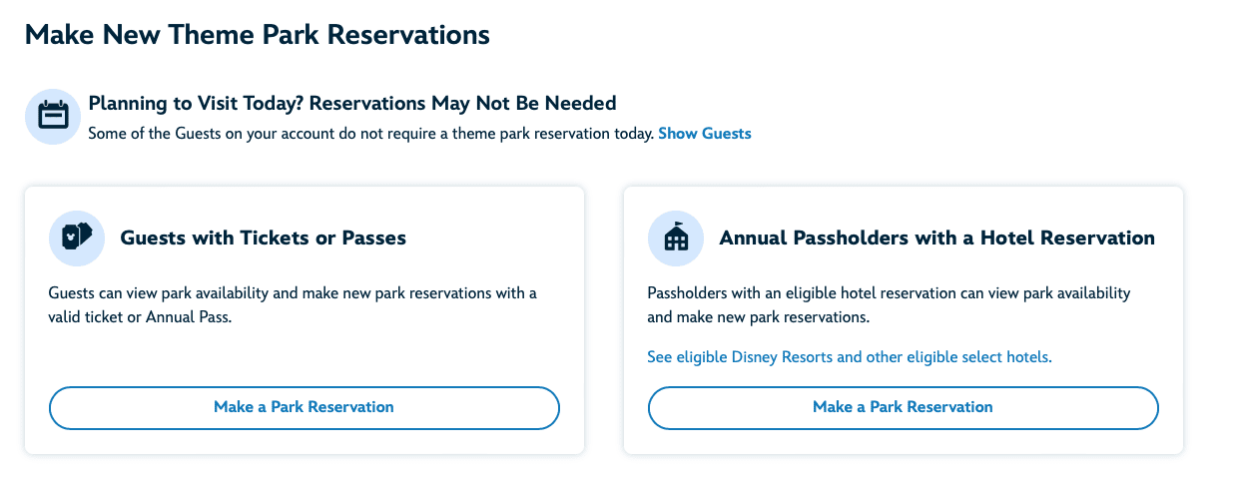Click 'Passholders with an eligible hotel reservation' line
The height and width of the screenshot is (480, 1236).
click(x=889, y=293)
